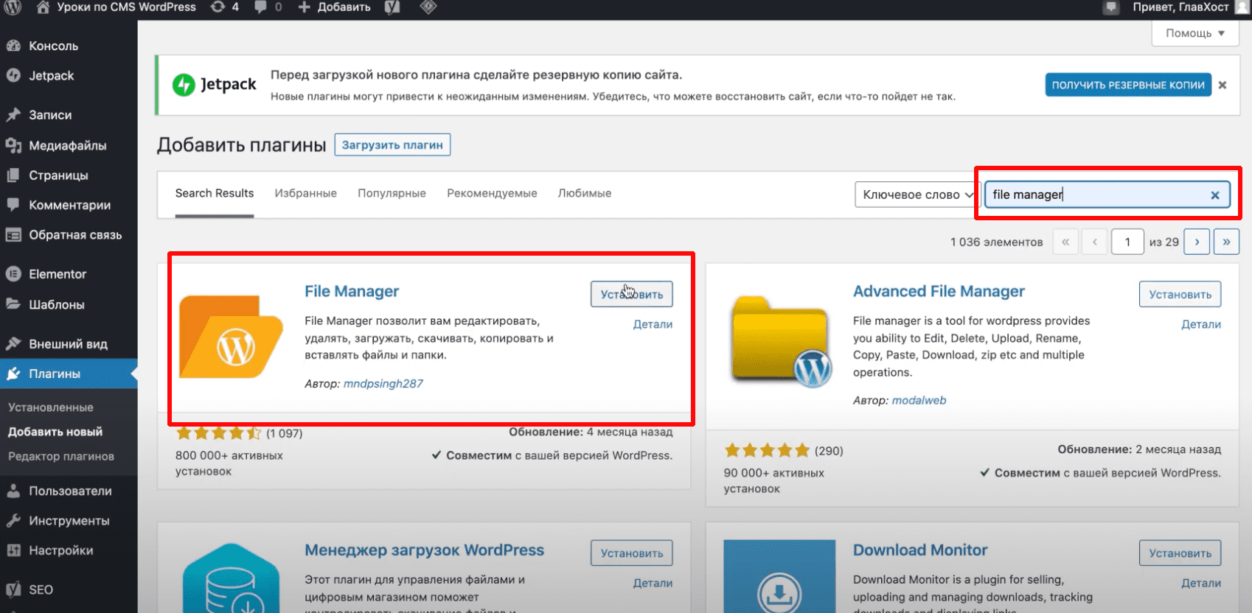Click the Загрузить плагин button

click(392, 145)
